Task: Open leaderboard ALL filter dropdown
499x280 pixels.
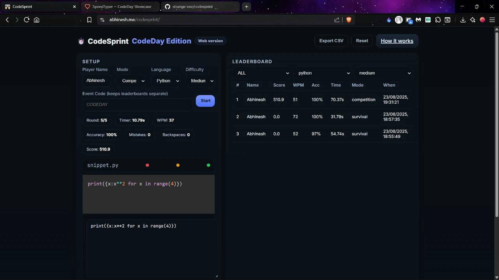Action: pos(261,73)
